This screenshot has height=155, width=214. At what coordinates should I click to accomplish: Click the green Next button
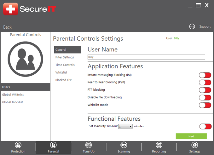coord(191,136)
